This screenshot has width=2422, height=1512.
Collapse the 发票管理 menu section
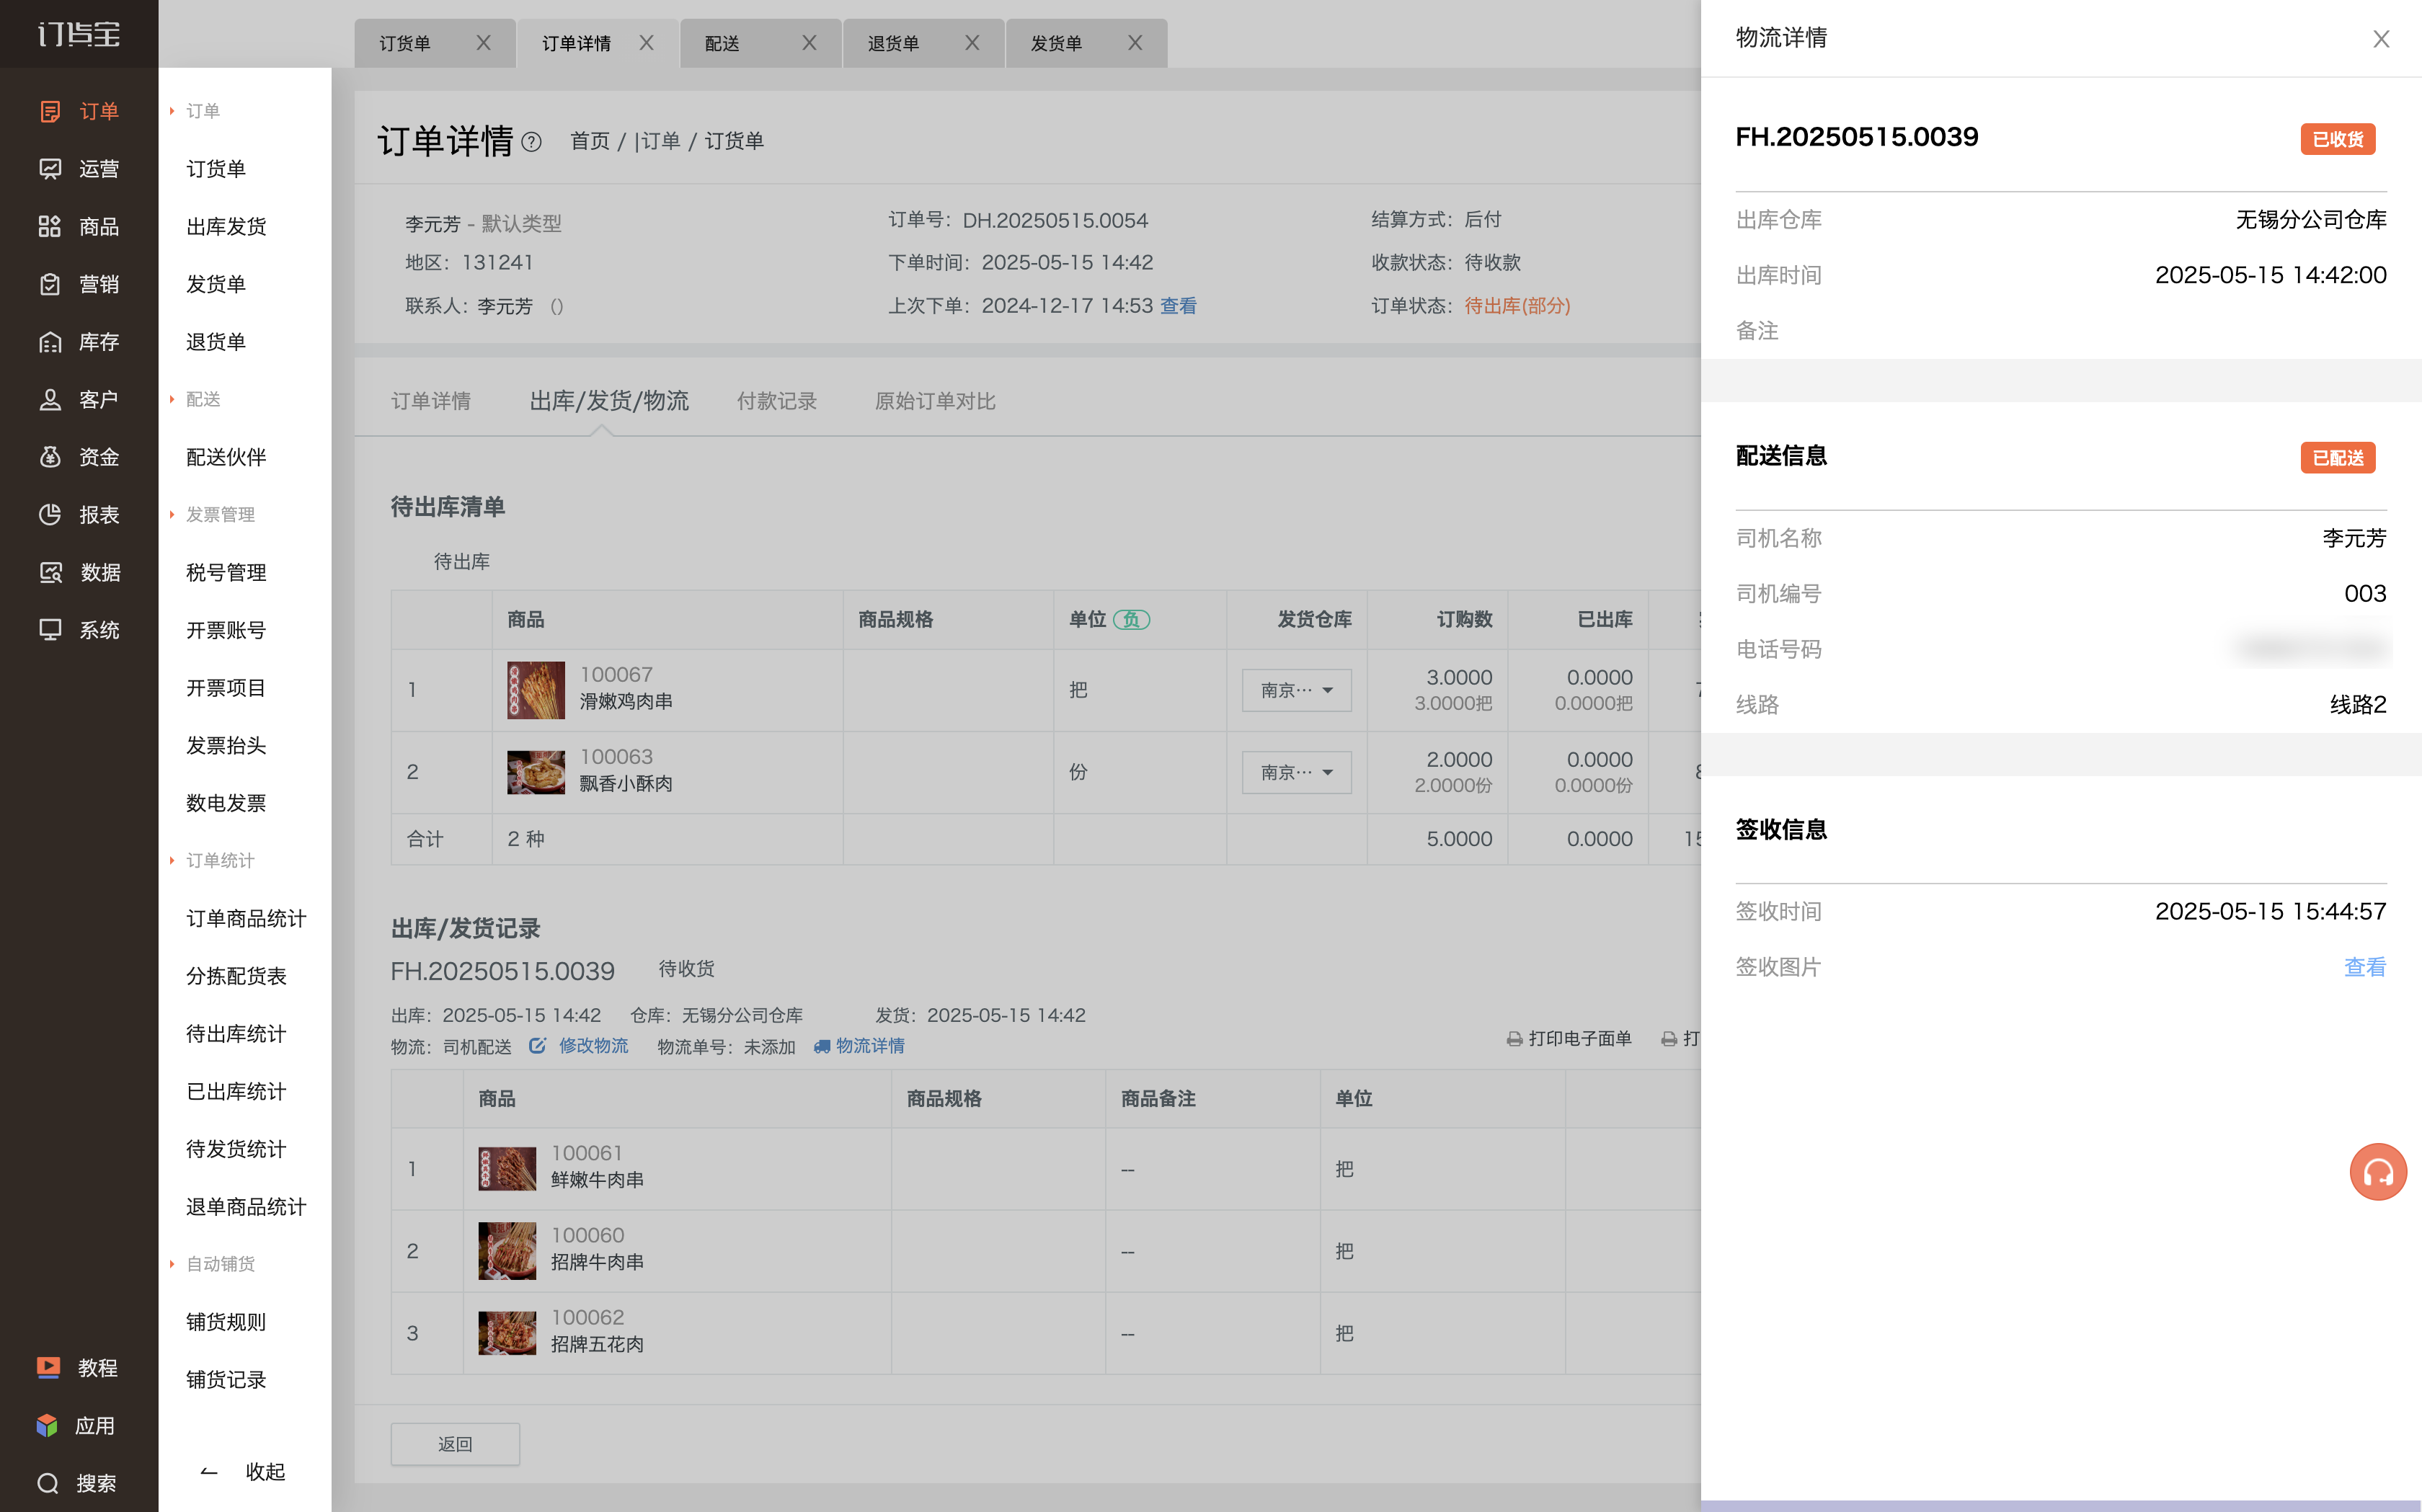pos(220,514)
